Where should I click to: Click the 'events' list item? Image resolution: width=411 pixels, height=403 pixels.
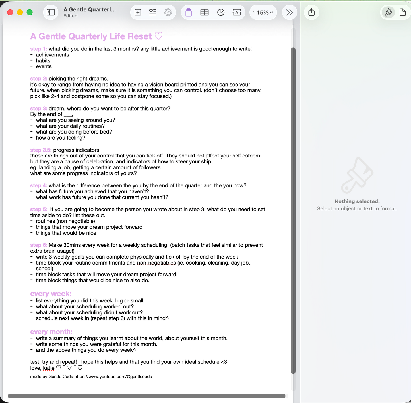tap(44, 66)
